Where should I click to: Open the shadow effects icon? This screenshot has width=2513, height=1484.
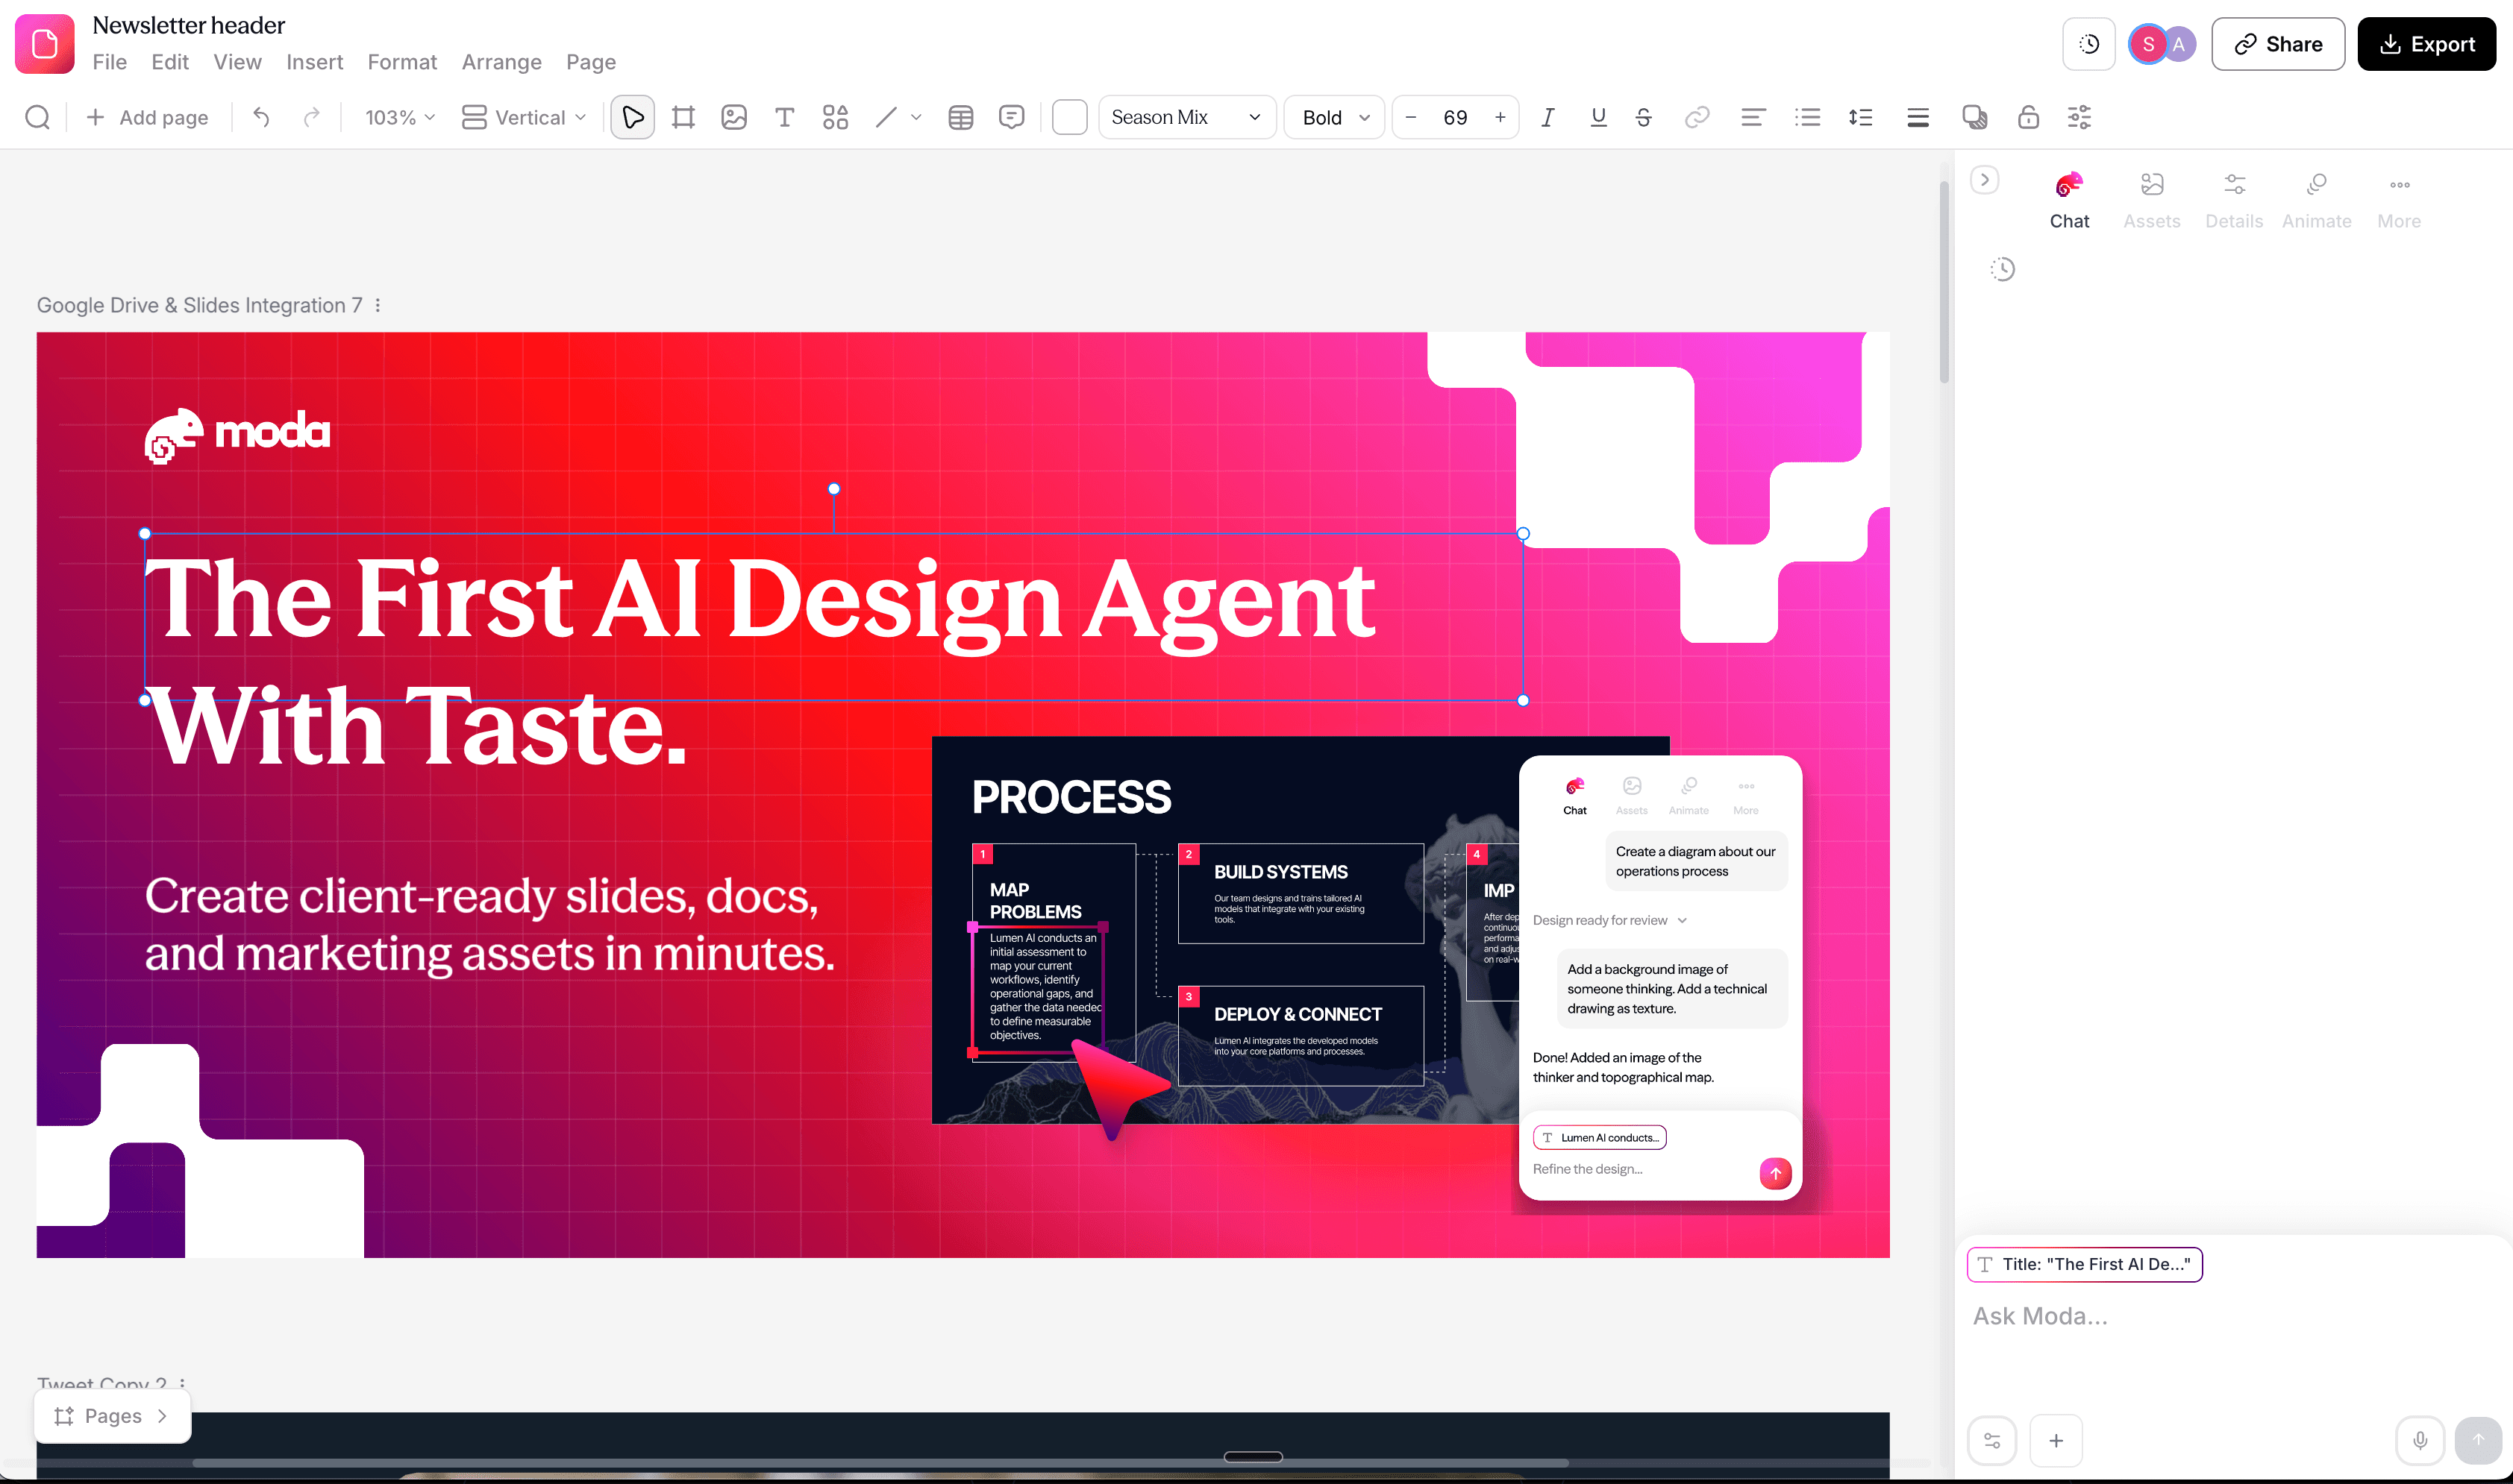(1975, 117)
